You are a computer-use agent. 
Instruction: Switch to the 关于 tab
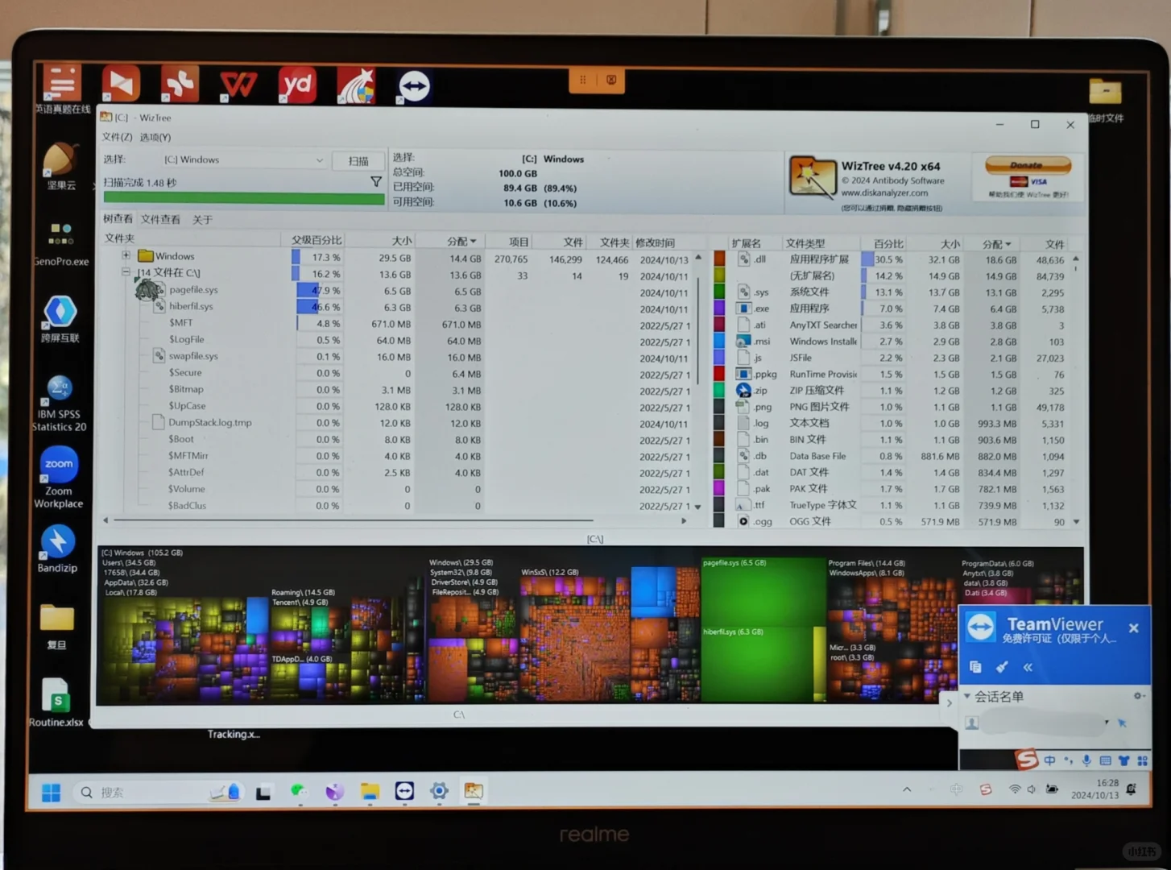(x=202, y=219)
